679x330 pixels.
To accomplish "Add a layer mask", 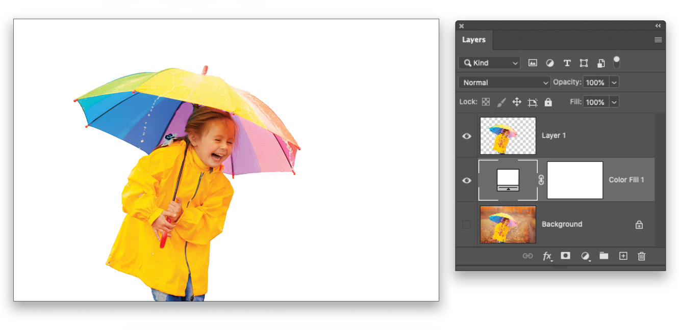I will (565, 256).
